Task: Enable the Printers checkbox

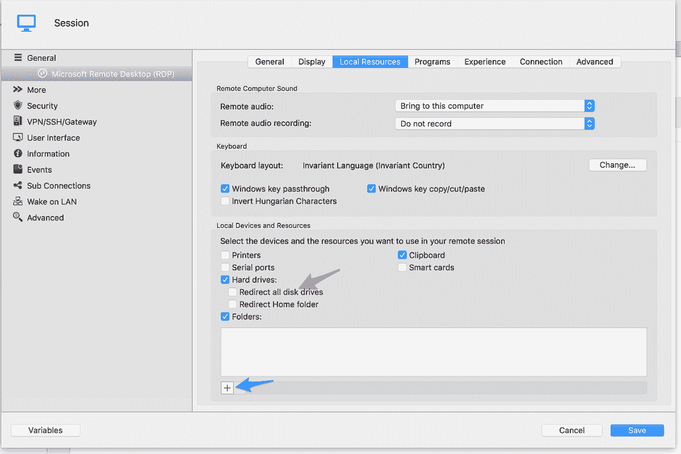Action: 225,255
